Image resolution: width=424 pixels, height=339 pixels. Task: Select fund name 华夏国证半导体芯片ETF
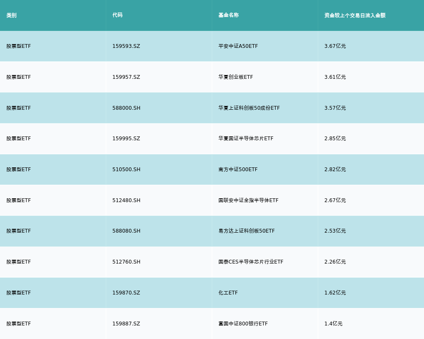click(246, 139)
